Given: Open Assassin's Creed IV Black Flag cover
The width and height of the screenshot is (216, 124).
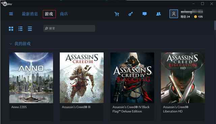Looking at the screenshot, I should click(132, 77).
